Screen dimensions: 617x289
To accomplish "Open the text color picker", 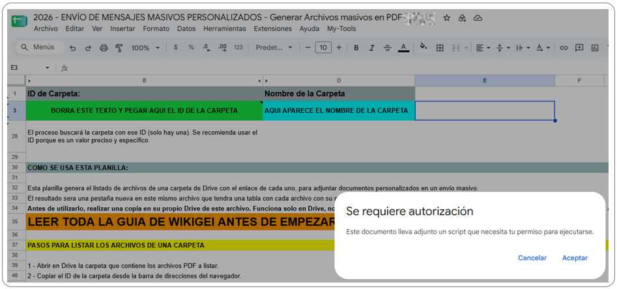I will pyautogui.click(x=403, y=48).
